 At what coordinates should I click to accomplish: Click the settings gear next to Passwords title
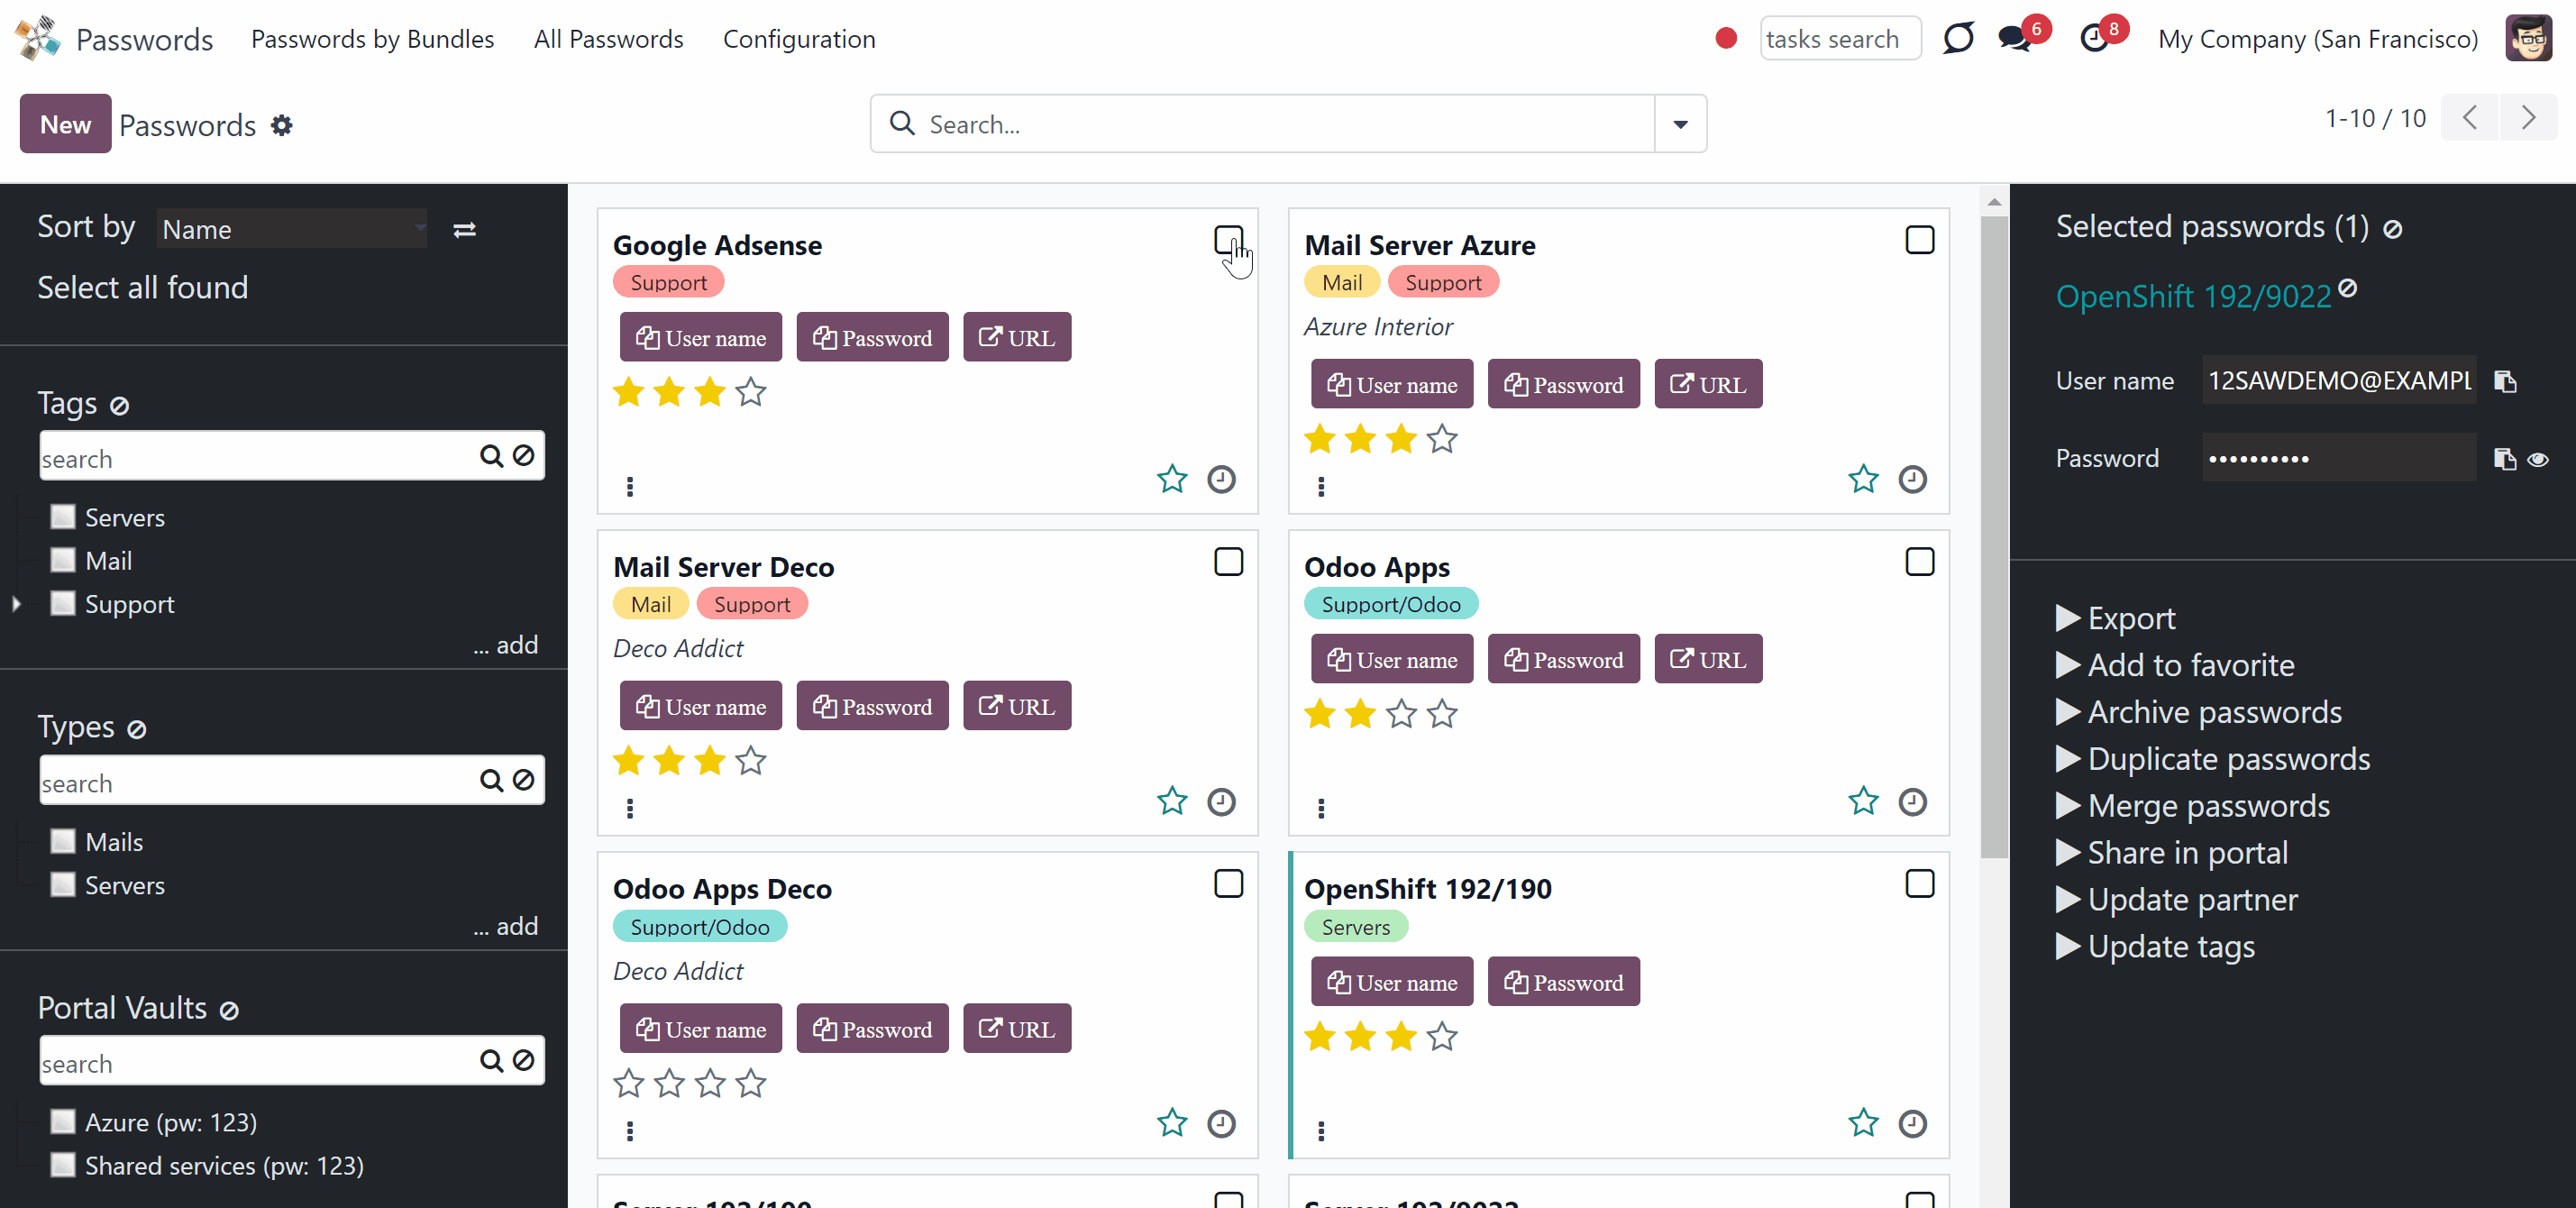[282, 125]
